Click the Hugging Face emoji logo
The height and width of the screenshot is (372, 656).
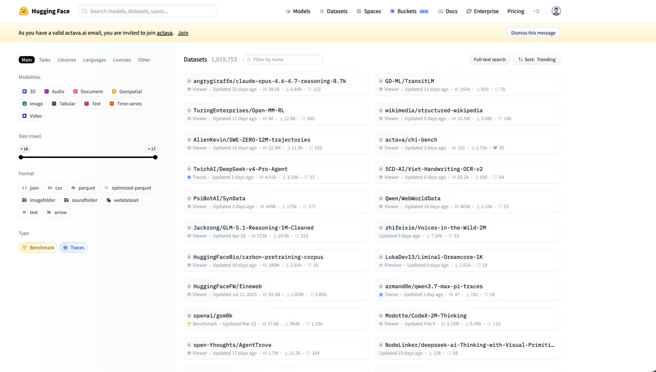[x=24, y=11]
